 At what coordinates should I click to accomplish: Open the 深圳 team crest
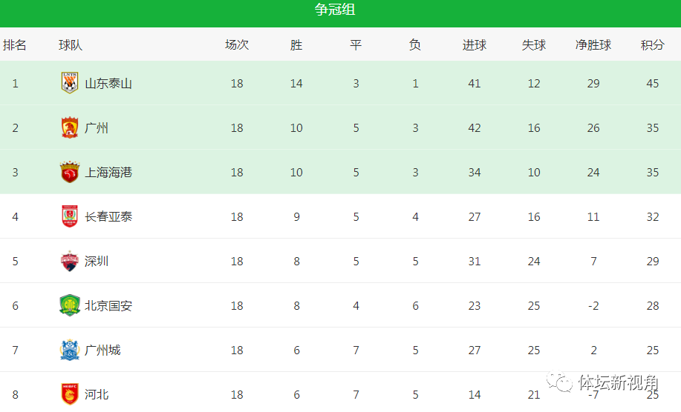pos(70,261)
